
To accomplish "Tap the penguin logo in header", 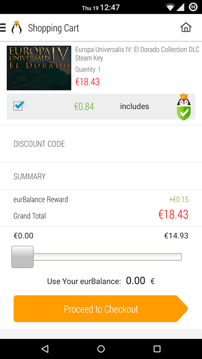I will pyautogui.click(x=16, y=28).
